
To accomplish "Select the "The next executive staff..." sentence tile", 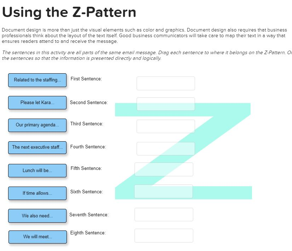I will [x=37, y=148].
